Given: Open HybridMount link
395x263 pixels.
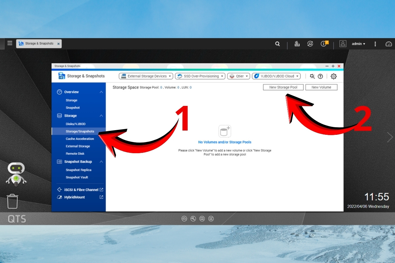Looking at the screenshot, I should (x=74, y=197).
